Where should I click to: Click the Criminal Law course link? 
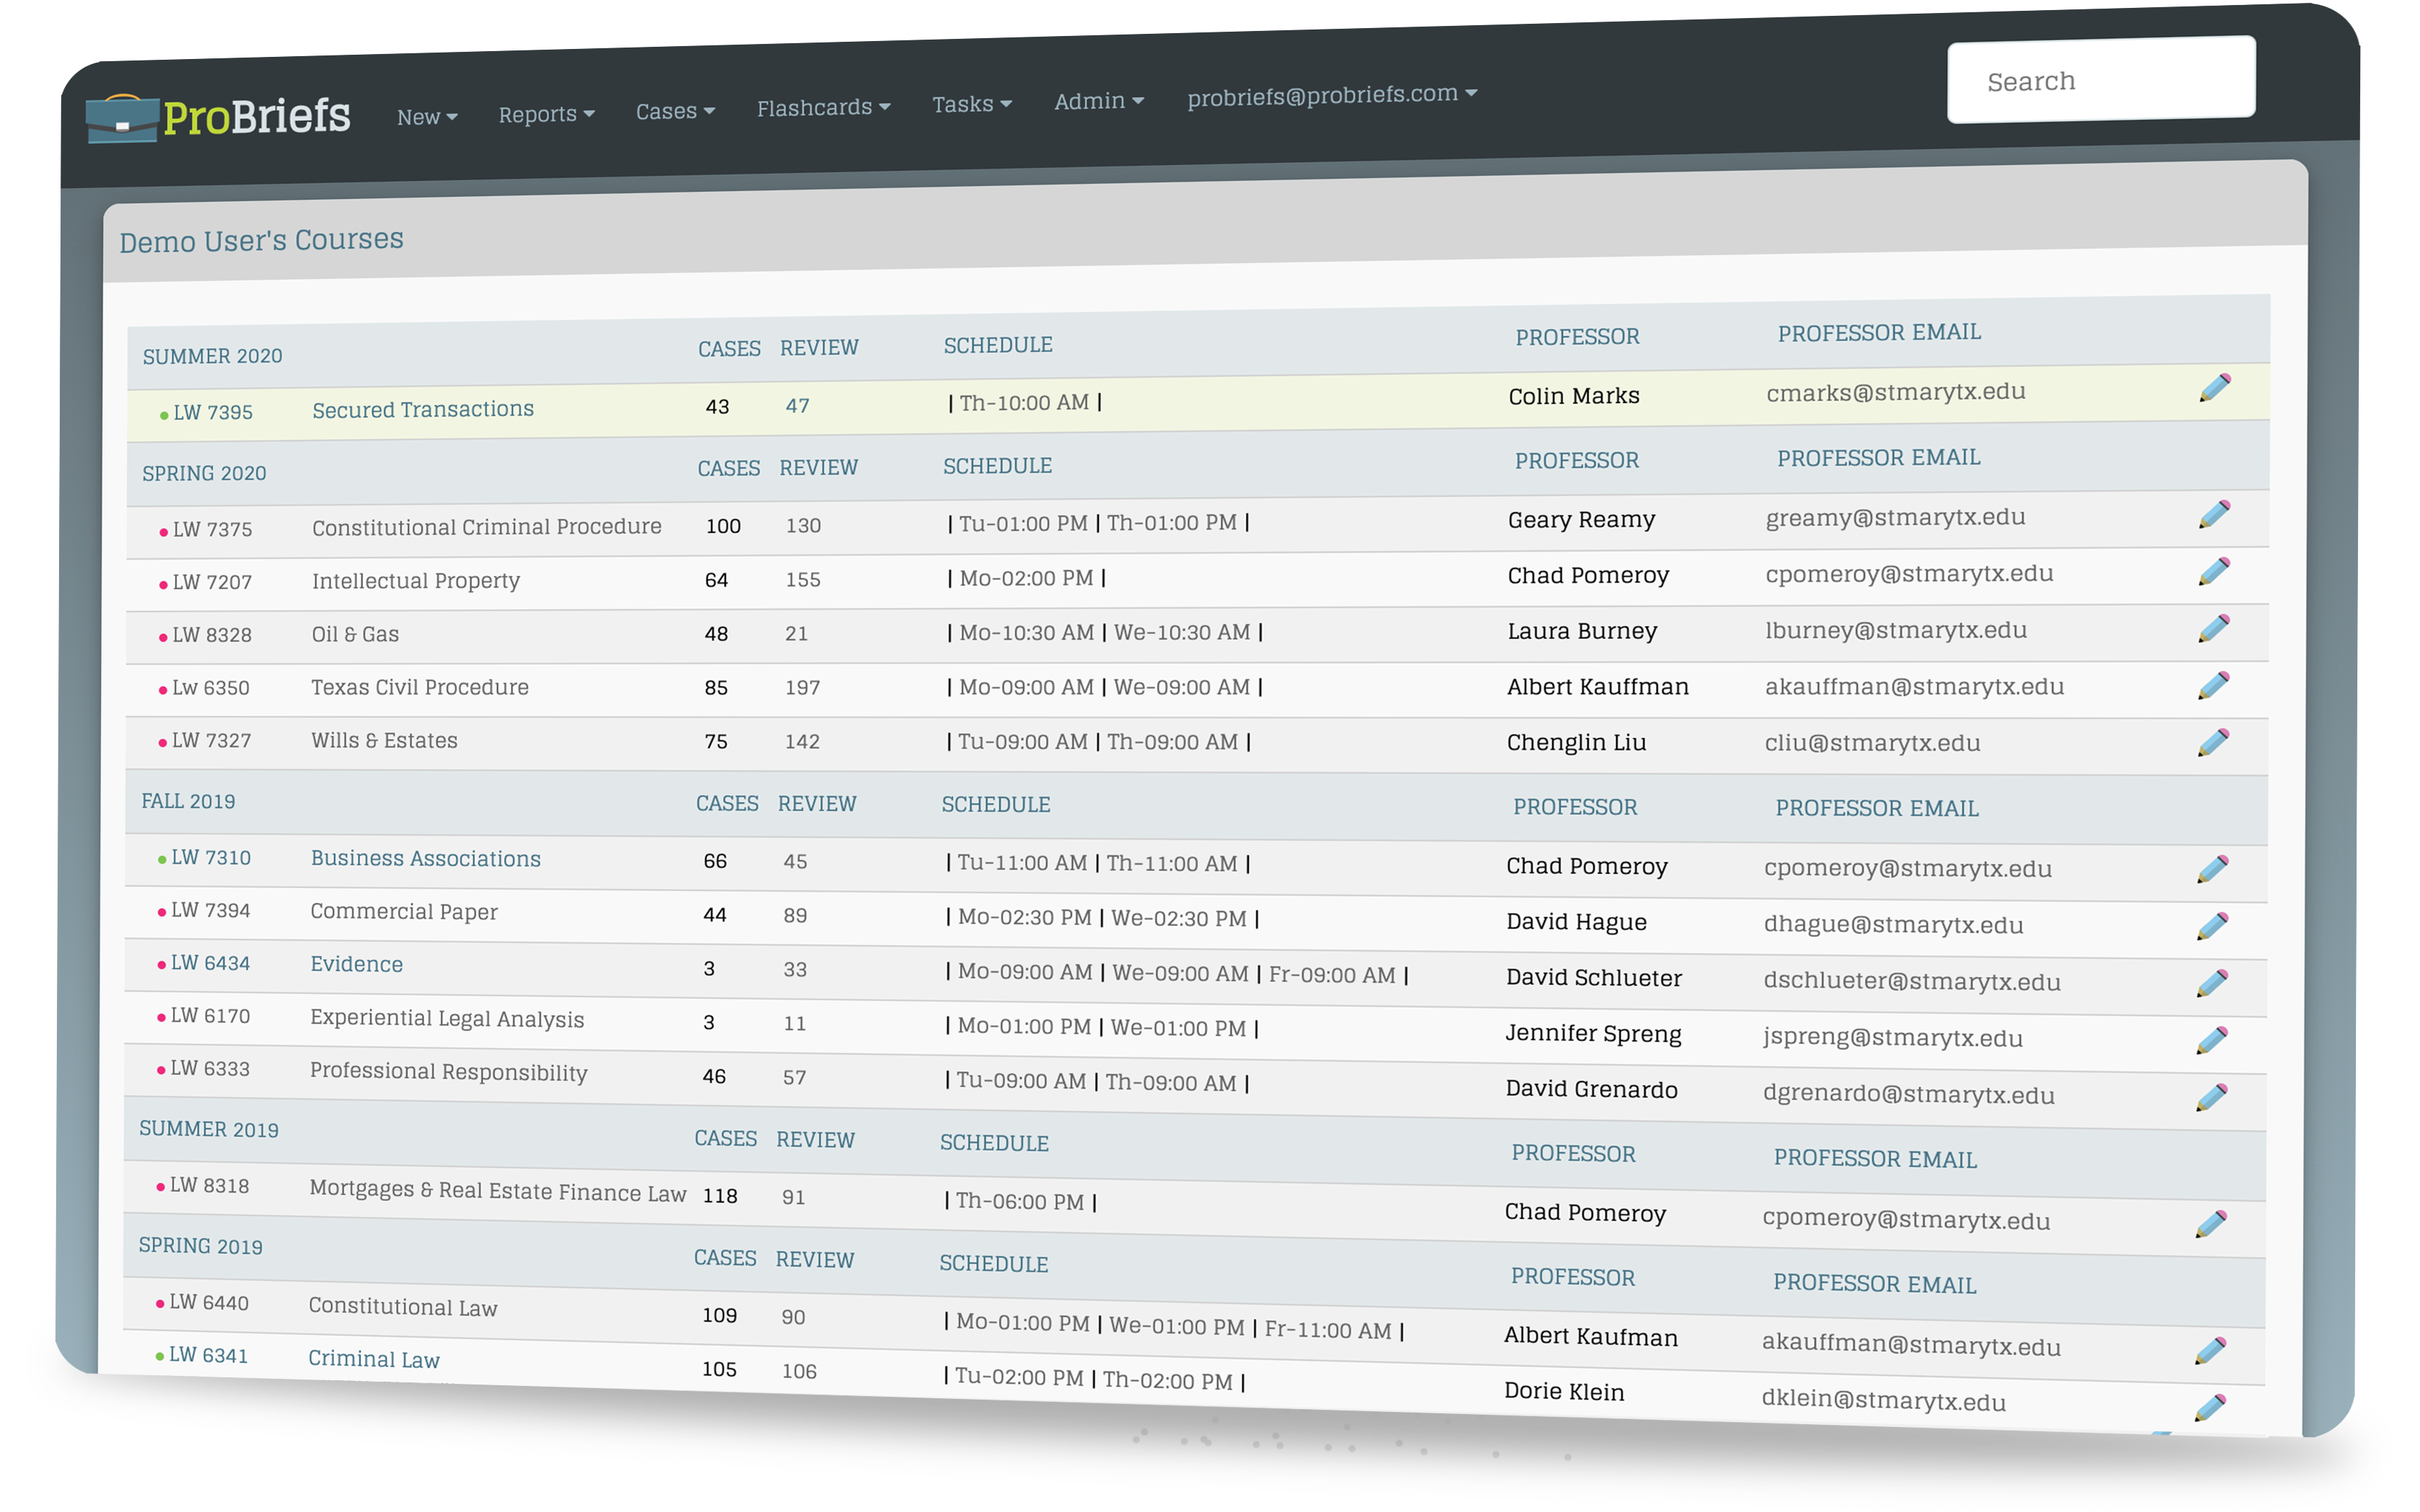pos(373,1359)
